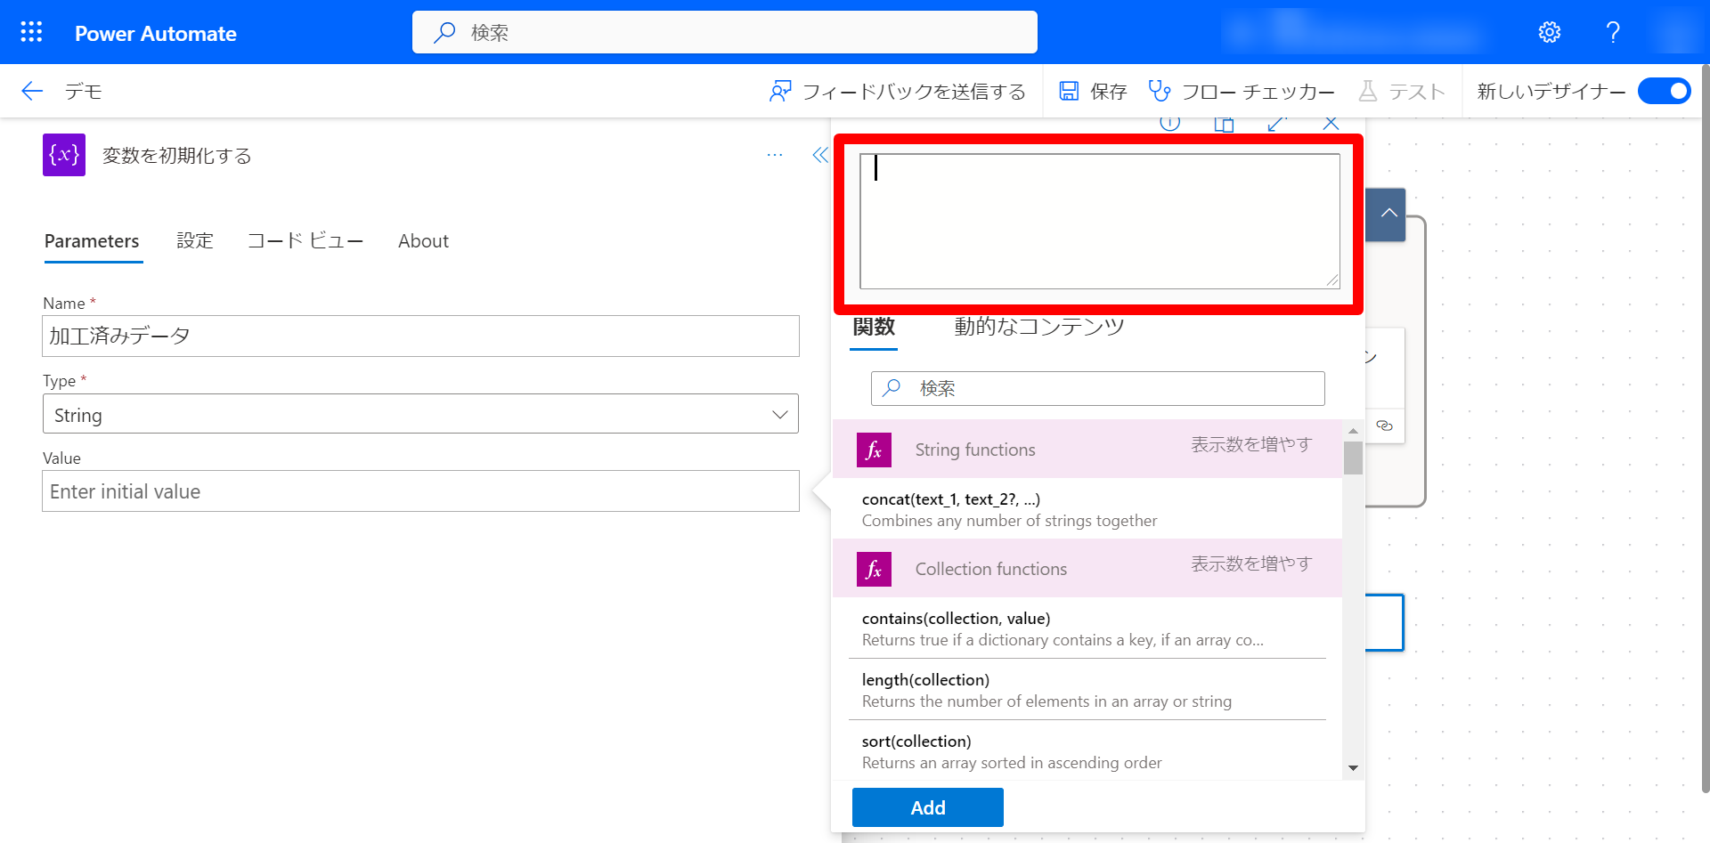Screen dimensions: 1710x843
Task: Open the Power Automate settings gear
Action: [1550, 32]
